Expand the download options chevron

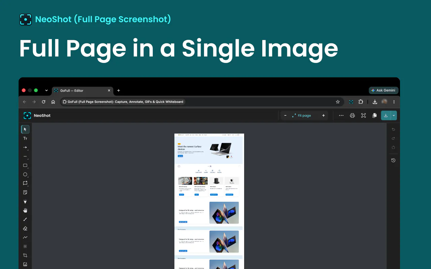pos(394,115)
